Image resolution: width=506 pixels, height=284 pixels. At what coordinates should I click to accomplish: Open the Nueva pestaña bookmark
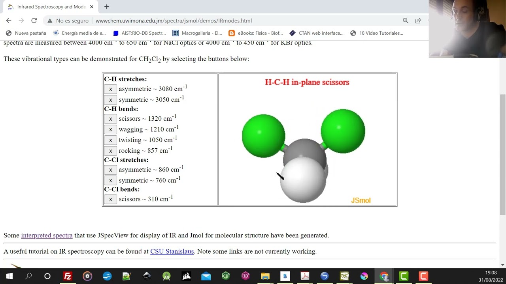pos(26,33)
